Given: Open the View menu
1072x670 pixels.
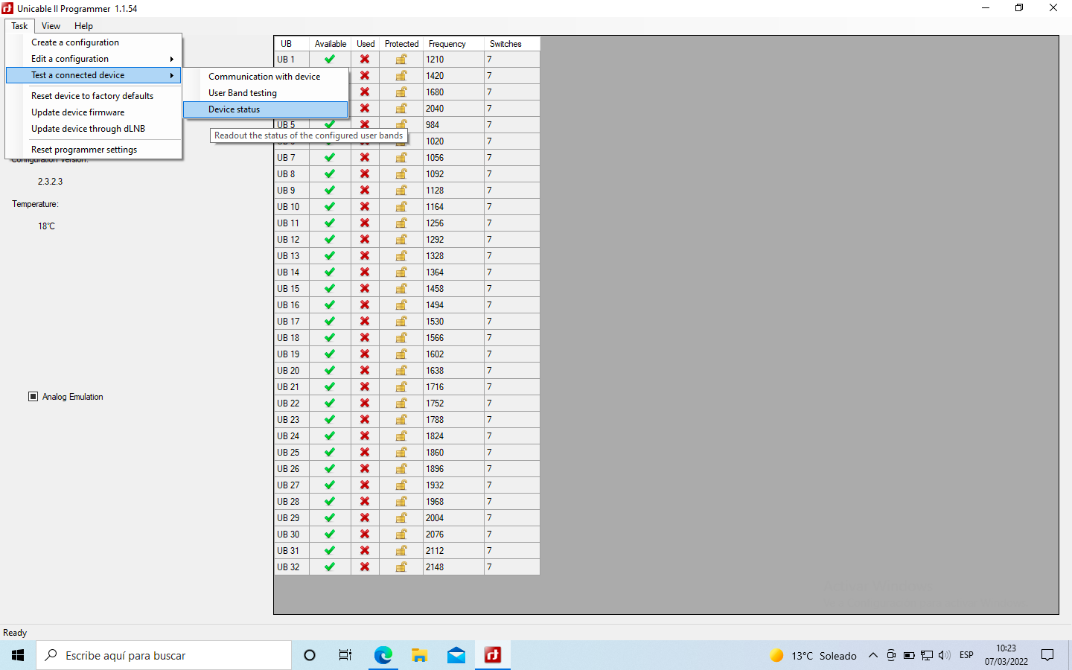Looking at the screenshot, I should click(51, 26).
